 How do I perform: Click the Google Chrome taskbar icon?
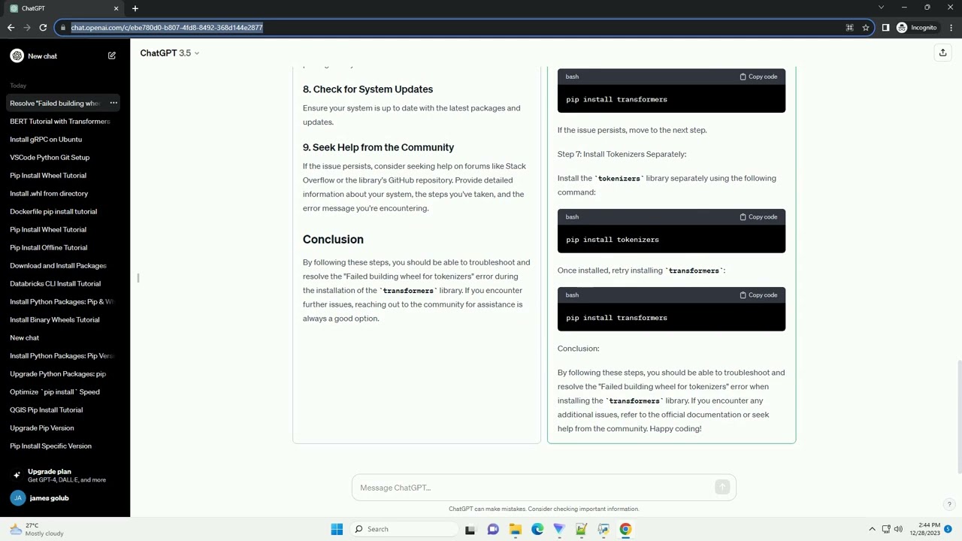pyautogui.click(x=625, y=529)
